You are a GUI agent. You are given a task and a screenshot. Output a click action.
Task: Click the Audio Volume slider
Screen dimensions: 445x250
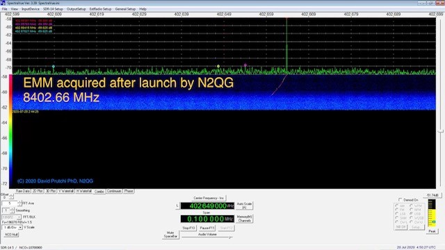(207, 237)
